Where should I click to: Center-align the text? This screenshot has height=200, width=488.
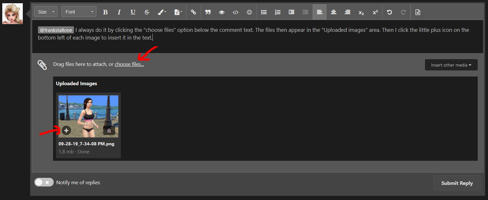click(x=333, y=12)
